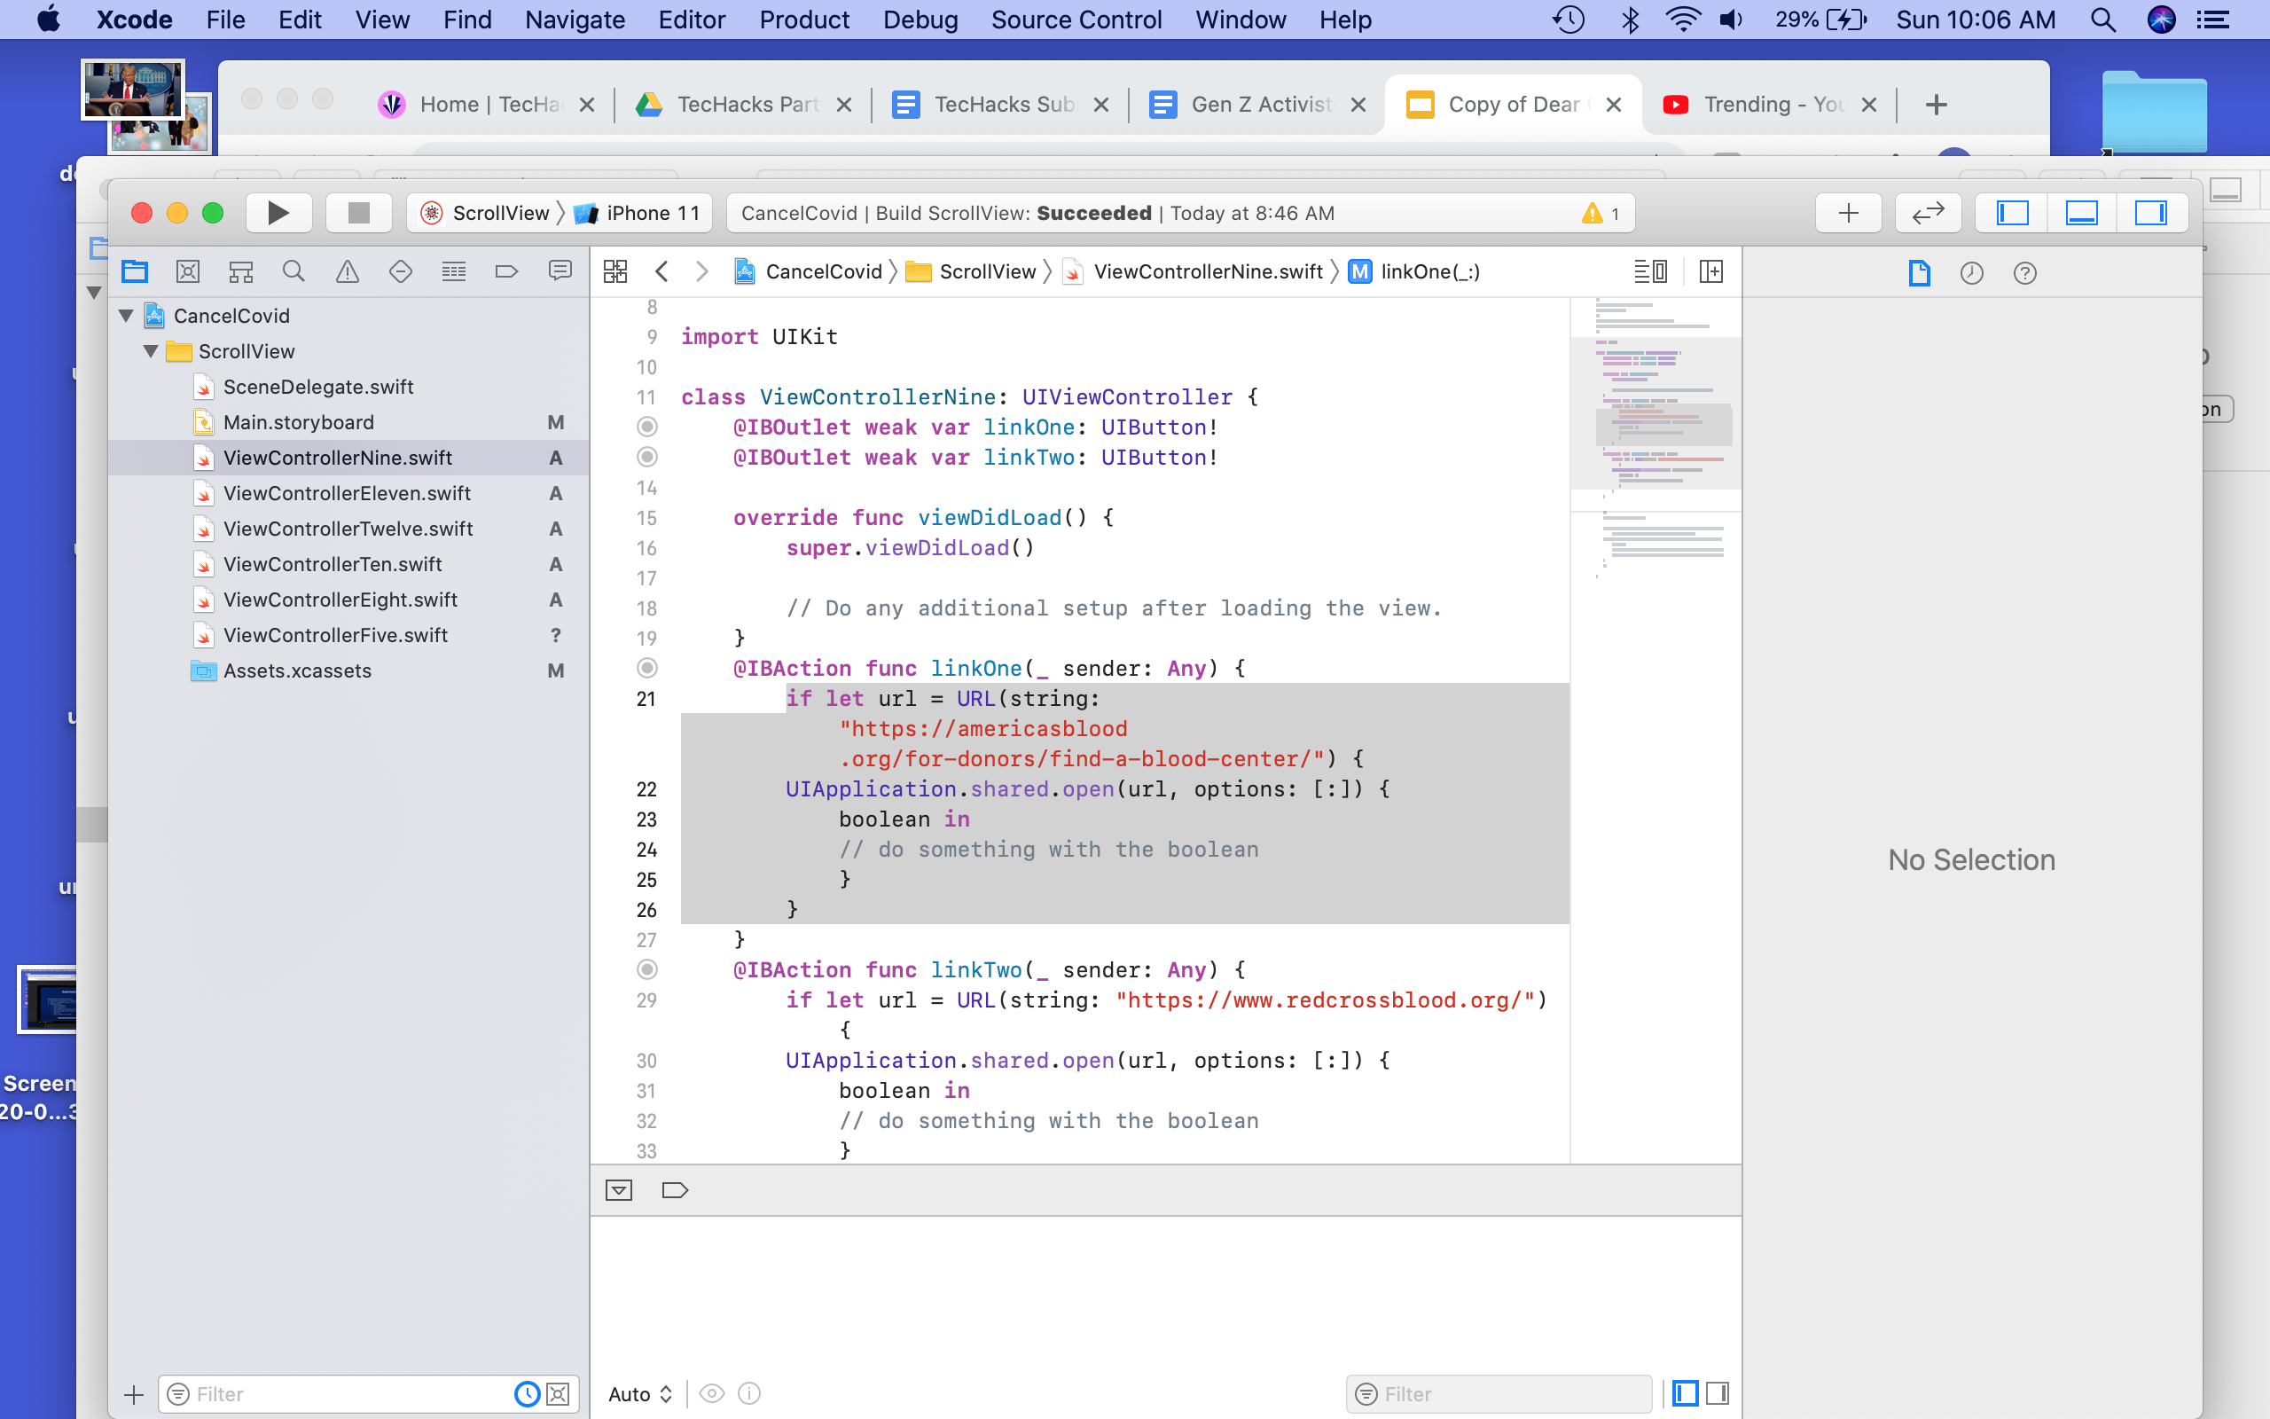Click the Library plus button

(1848, 213)
